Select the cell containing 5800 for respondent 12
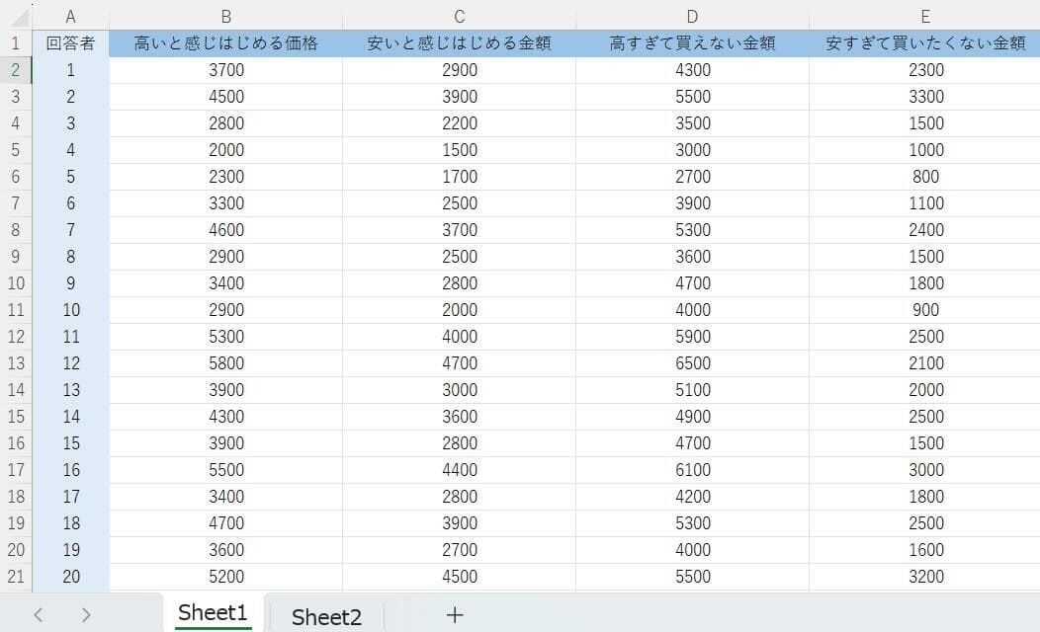1040x632 pixels. coord(225,363)
